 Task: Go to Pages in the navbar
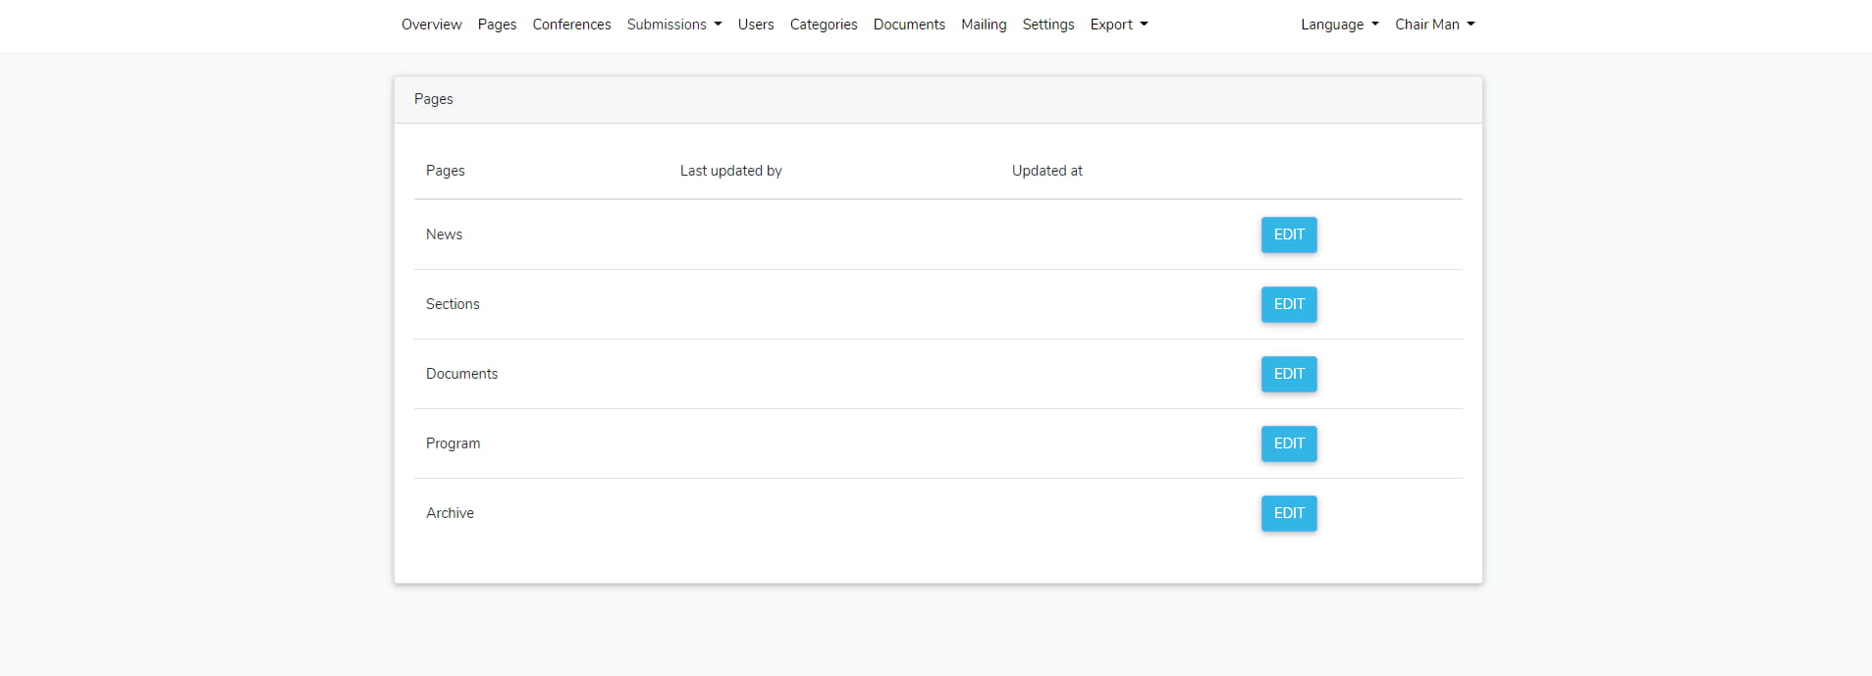[x=497, y=25]
